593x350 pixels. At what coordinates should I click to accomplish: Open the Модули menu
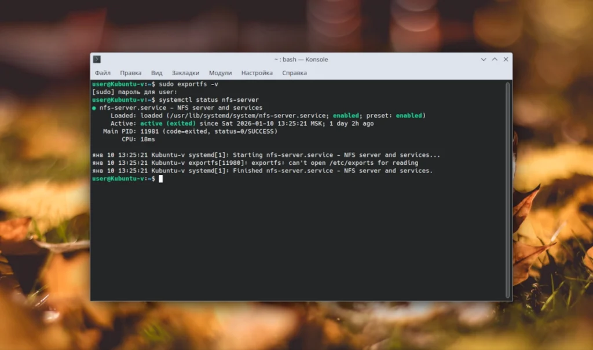pos(220,73)
